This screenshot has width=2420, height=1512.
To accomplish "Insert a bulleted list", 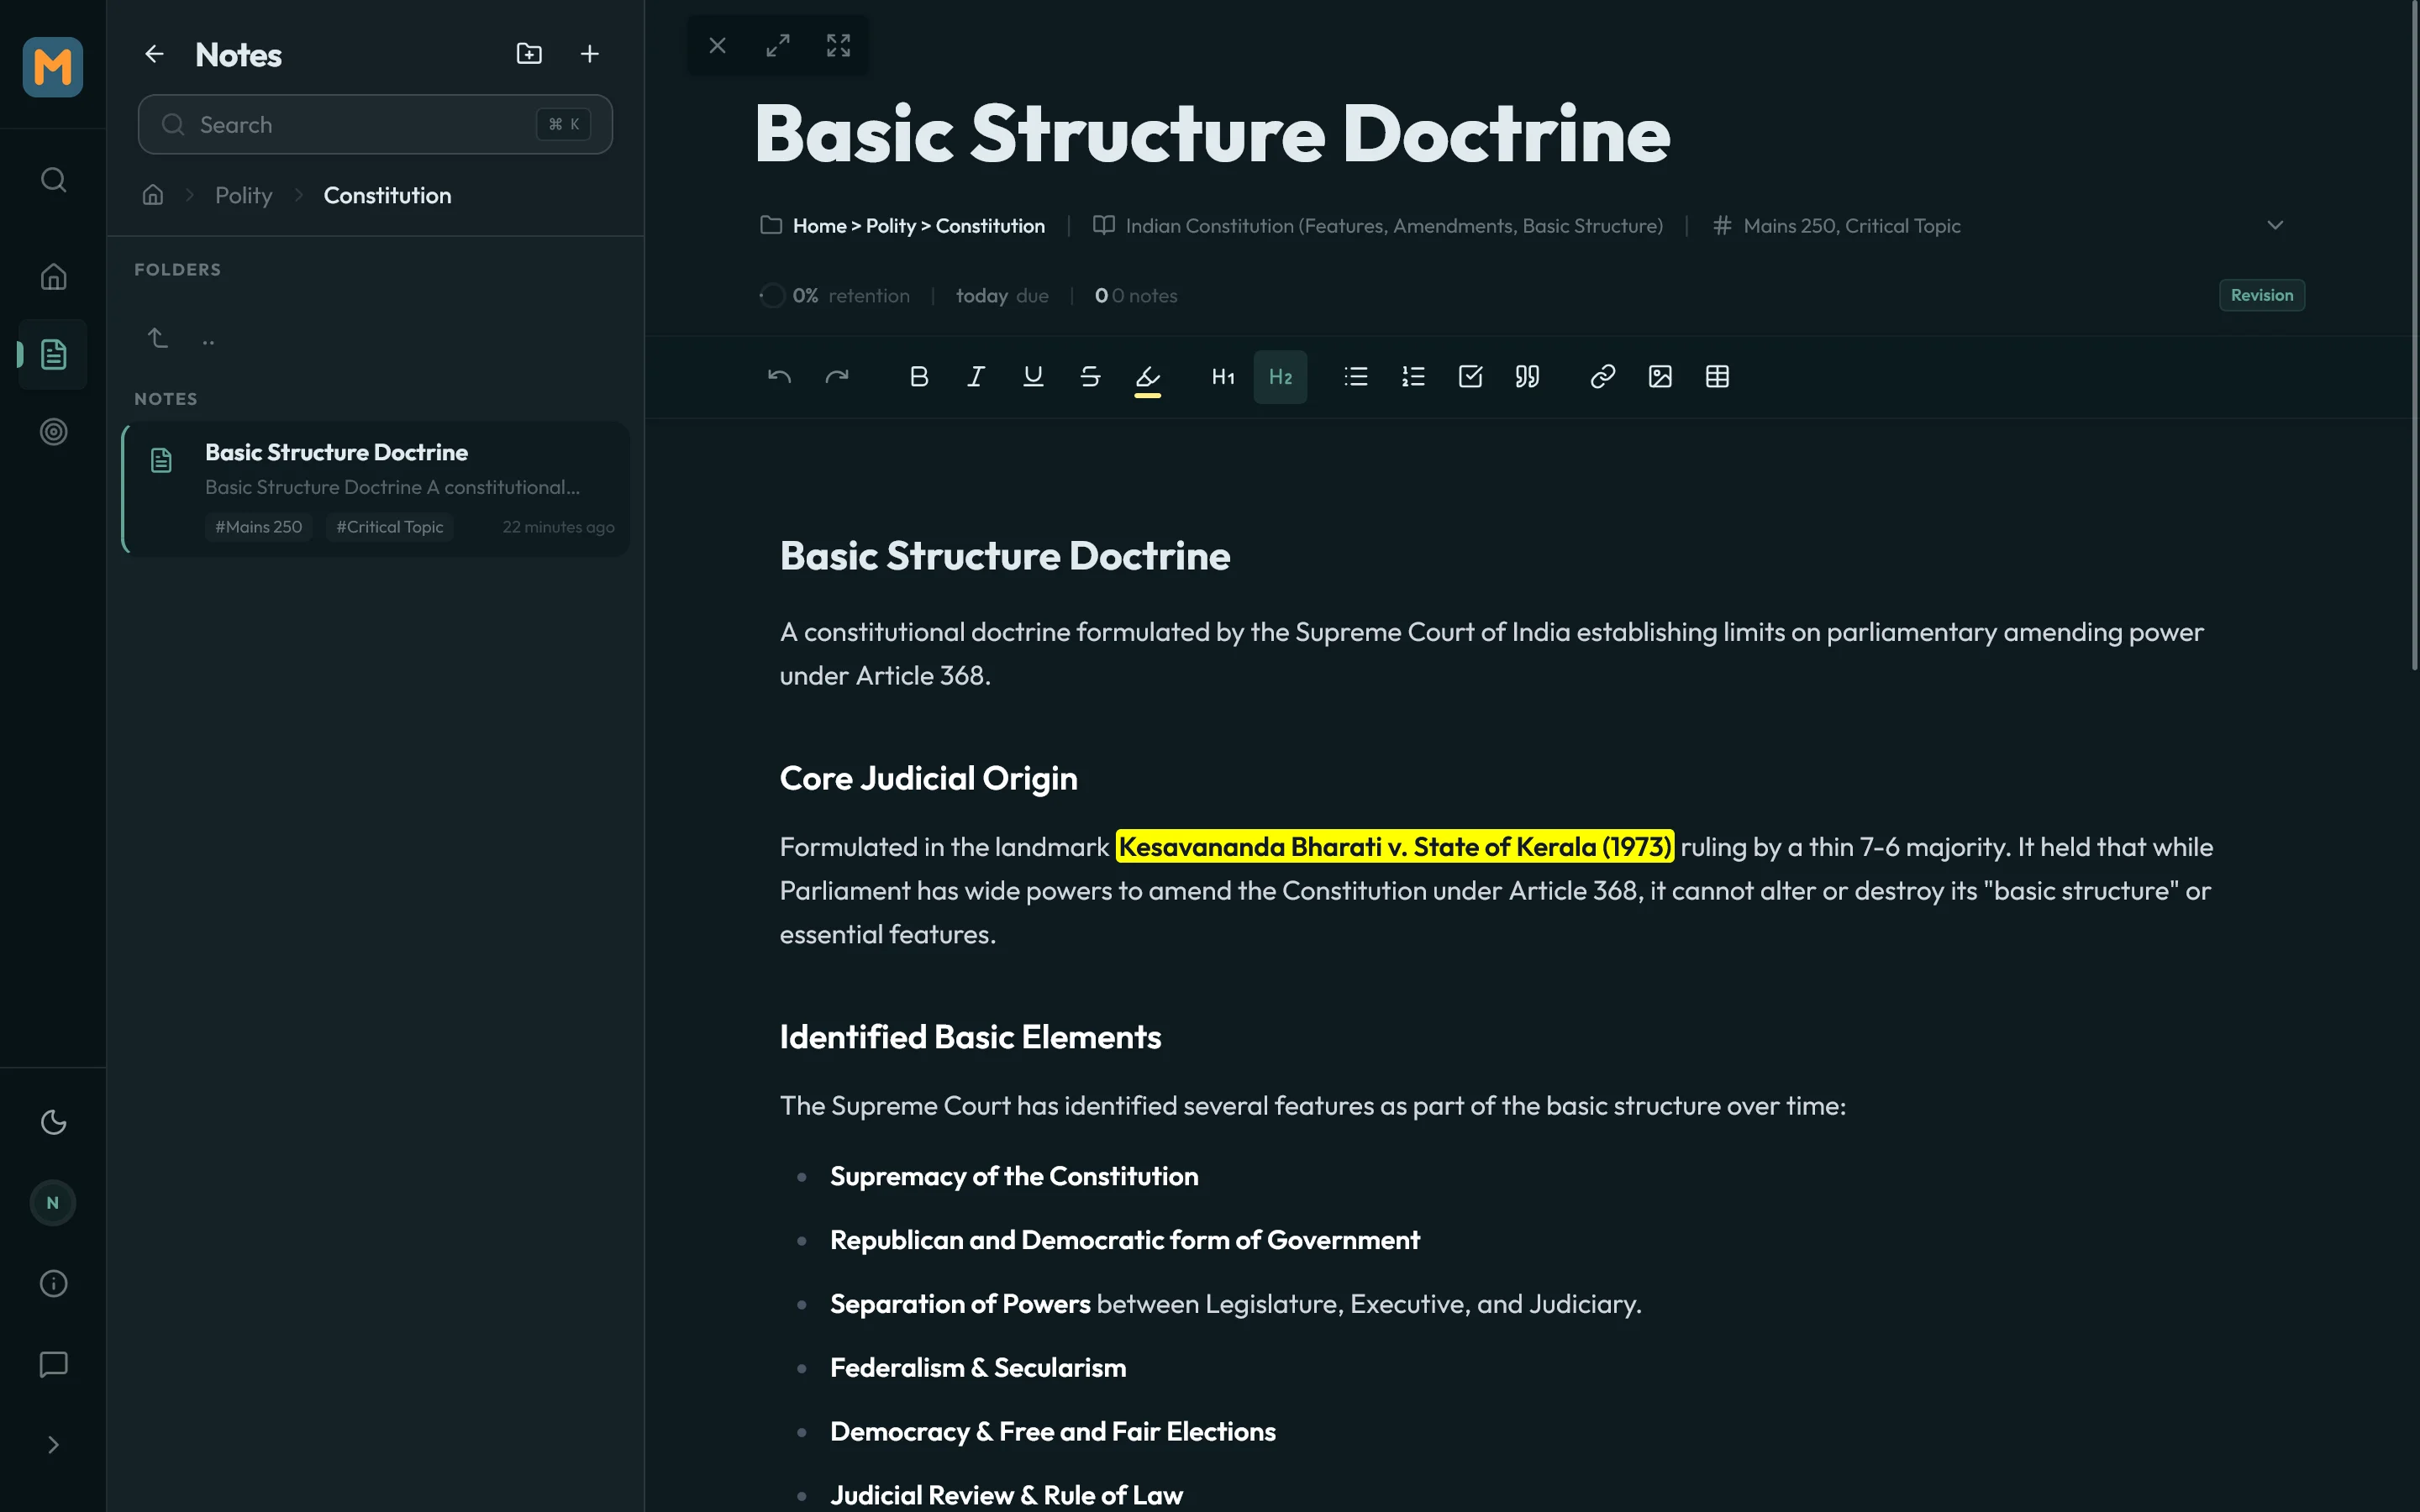I will (x=1356, y=377).
